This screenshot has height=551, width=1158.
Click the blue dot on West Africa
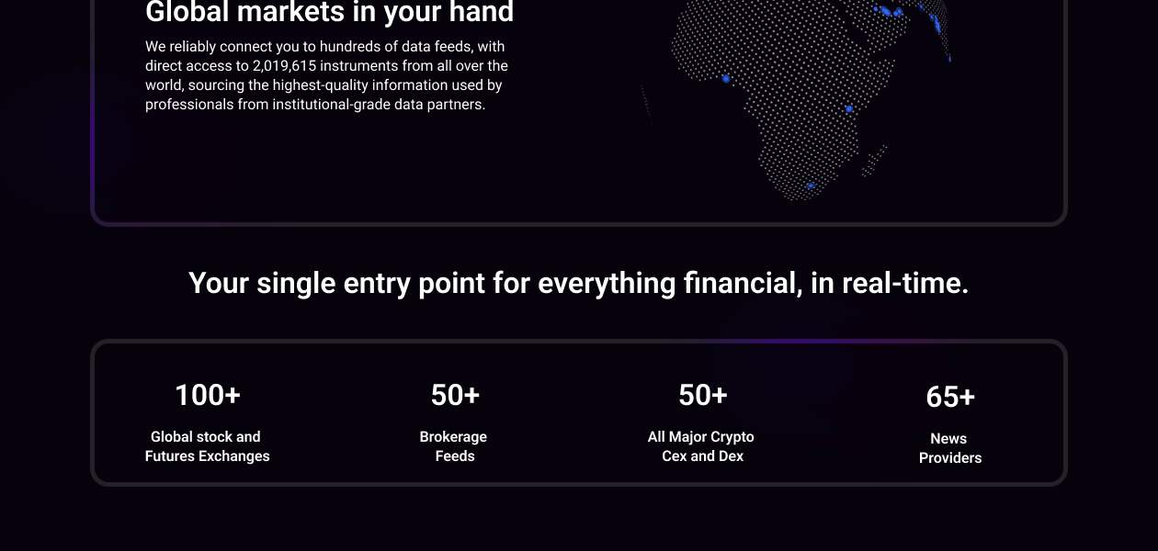[726, 79]
